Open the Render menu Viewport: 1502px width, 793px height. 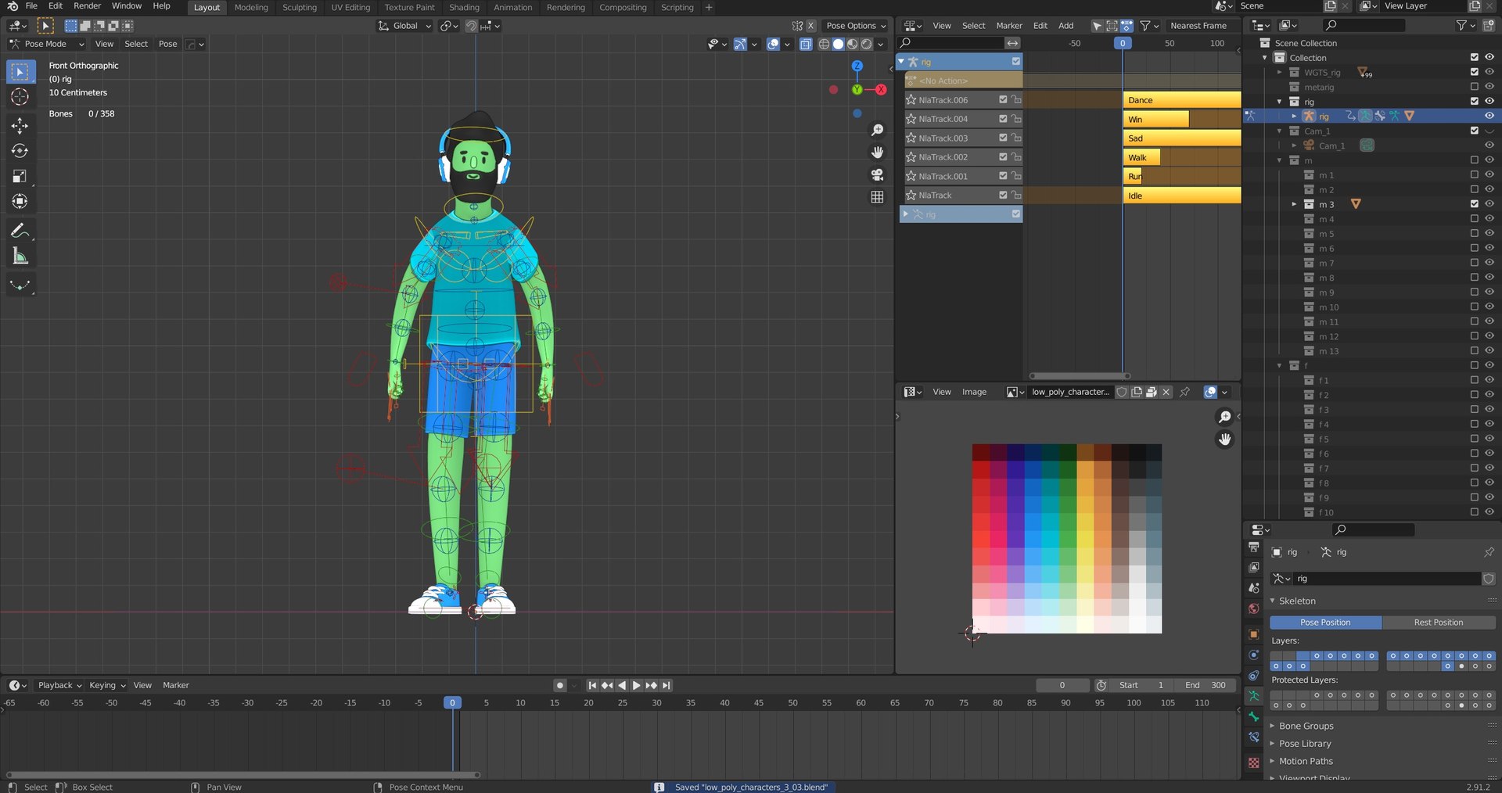click(87, 6)
